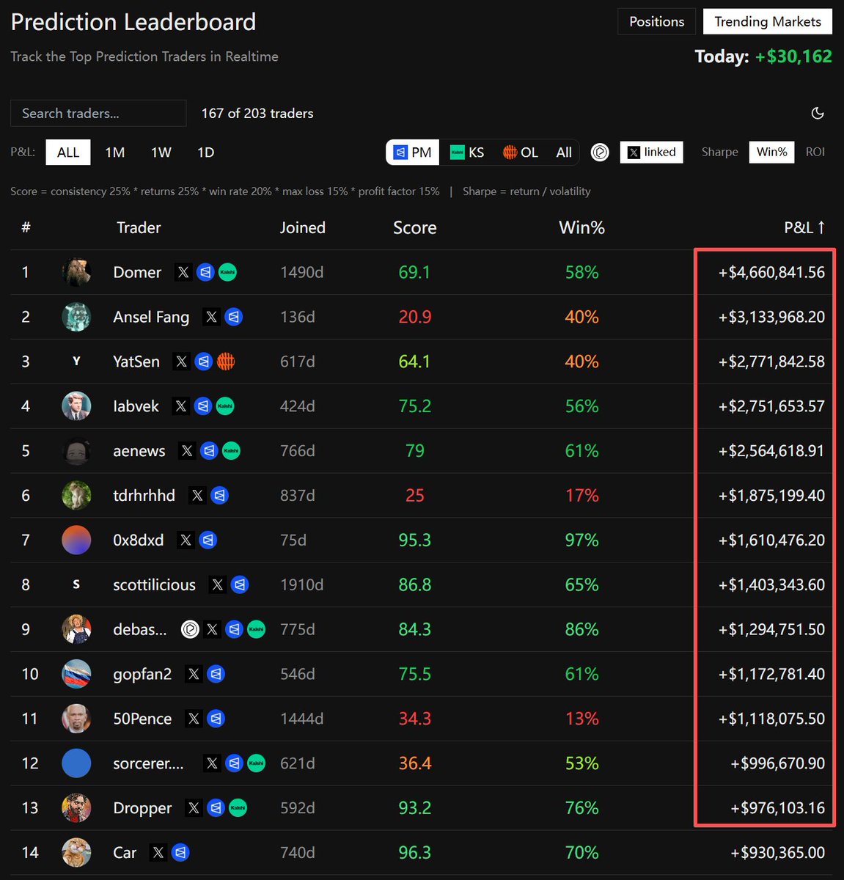Switch metric to Sharpe

click(x=720, y=152)
